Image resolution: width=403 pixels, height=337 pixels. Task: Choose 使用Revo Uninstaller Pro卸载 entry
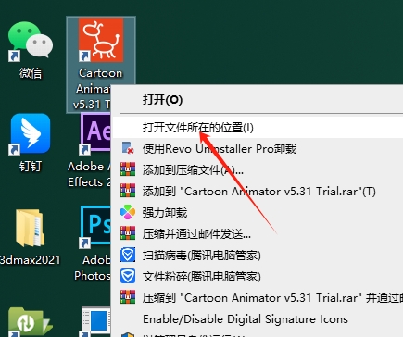coord(257,149)
